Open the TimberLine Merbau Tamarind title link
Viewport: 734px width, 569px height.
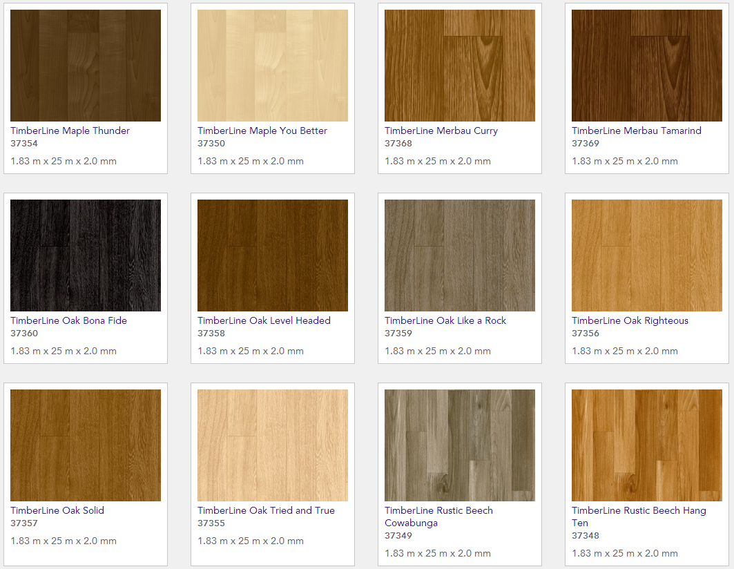click(x=637, y=131)
